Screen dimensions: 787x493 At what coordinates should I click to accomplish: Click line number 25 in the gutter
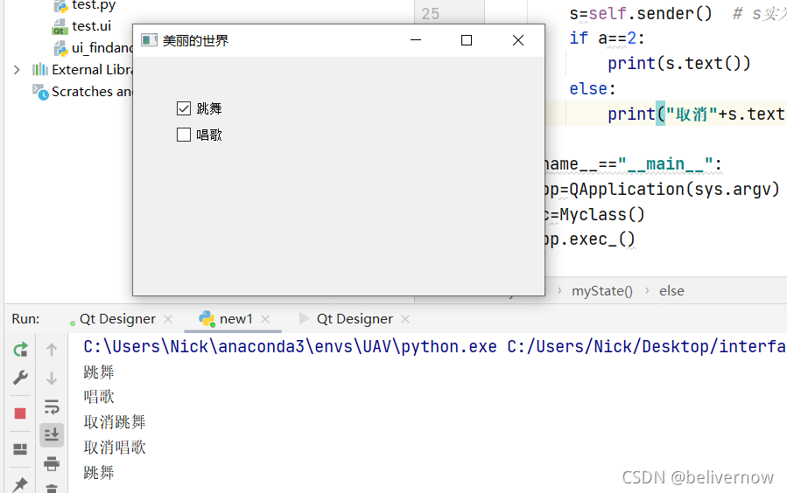click(430, 13)
